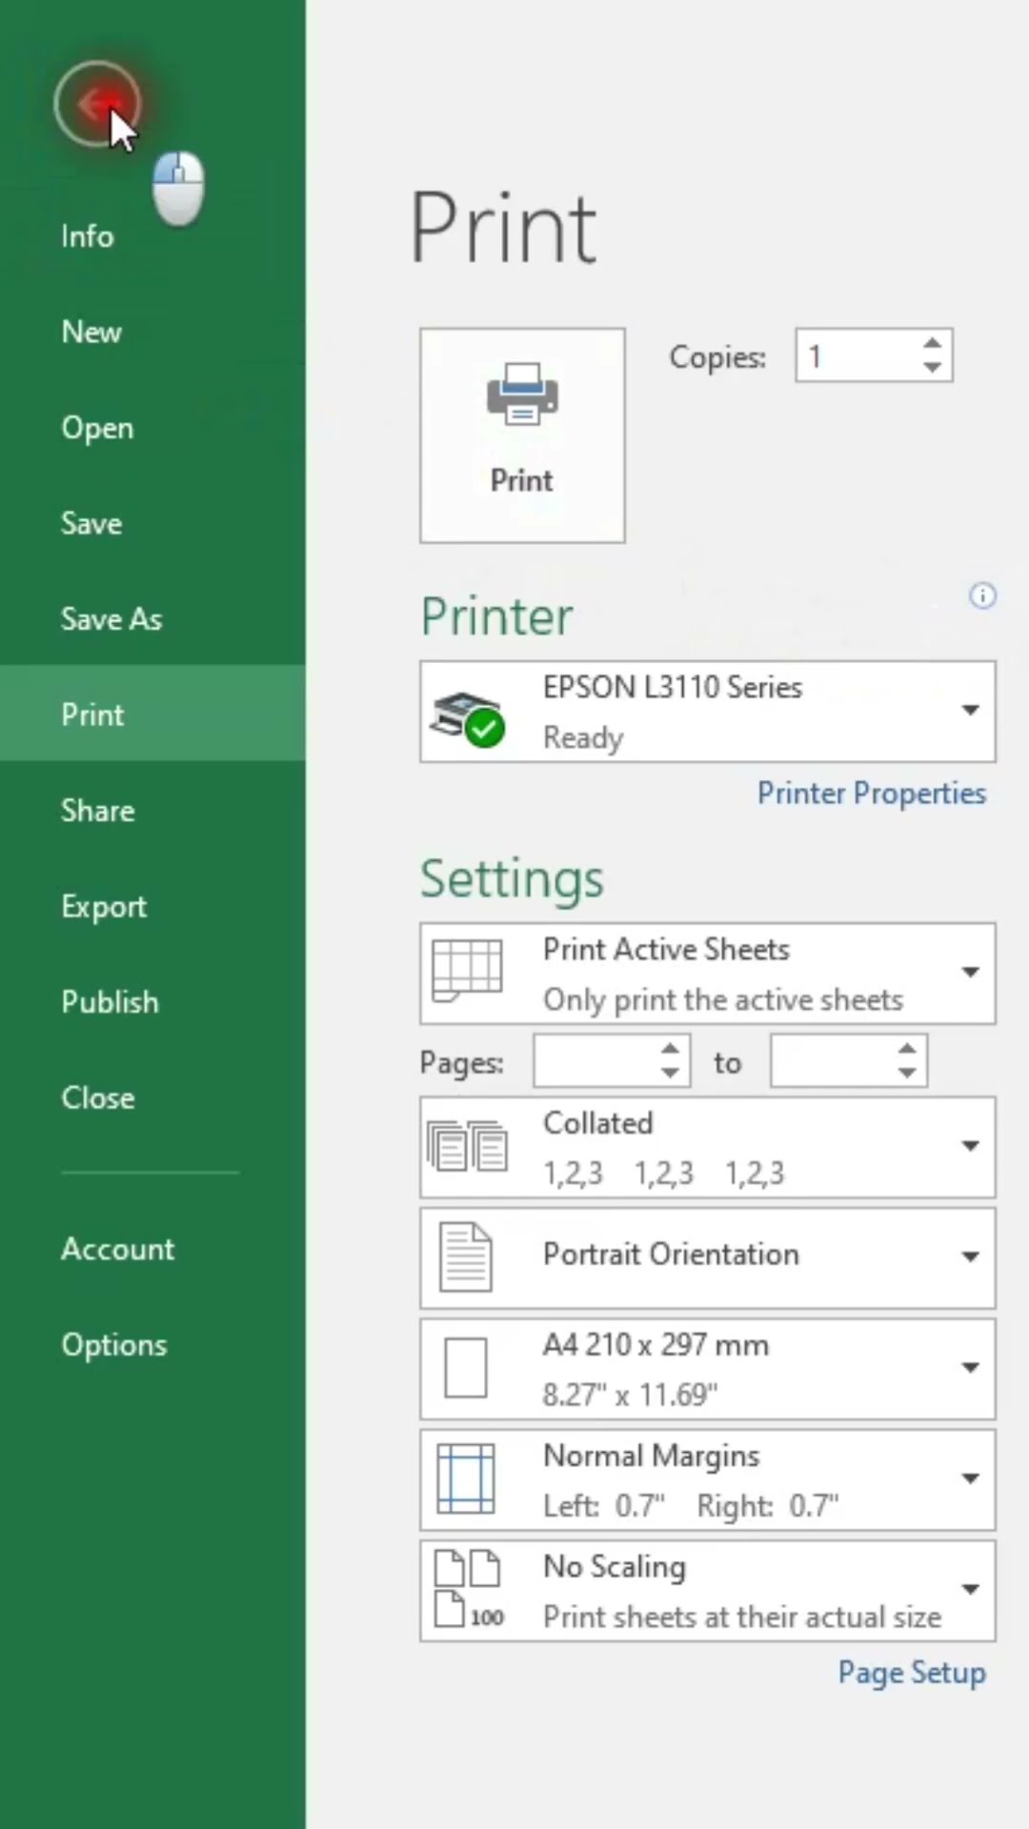Decrease copies with the down arrow

[933, 368]
